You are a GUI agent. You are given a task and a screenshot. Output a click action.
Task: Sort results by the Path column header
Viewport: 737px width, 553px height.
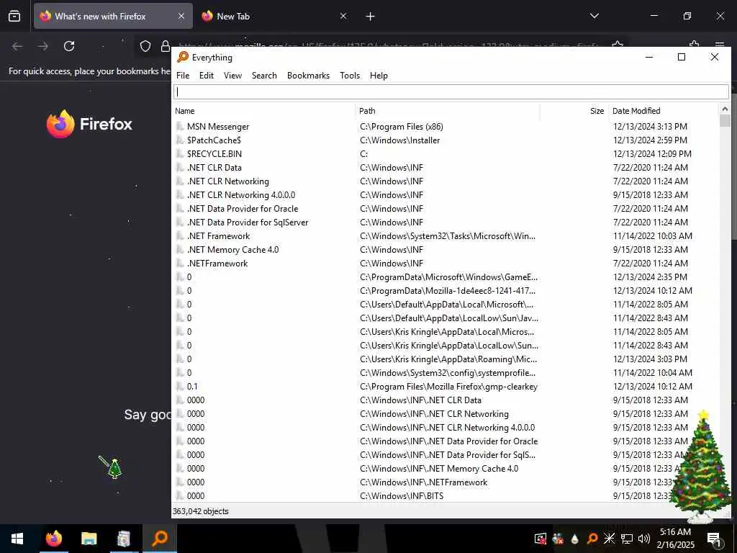(x=448, y=111)
